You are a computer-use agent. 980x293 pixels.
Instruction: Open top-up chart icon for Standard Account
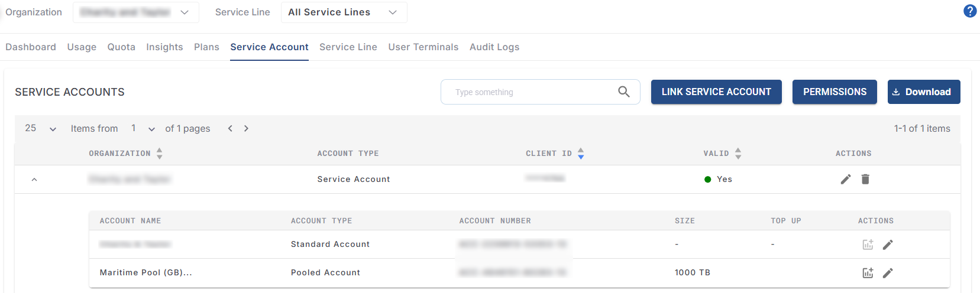(868, 245)
